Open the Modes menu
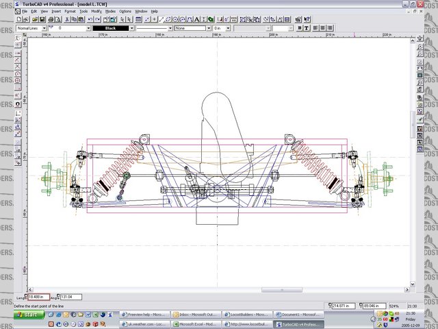Screen dimensions: 438x329 110,12
